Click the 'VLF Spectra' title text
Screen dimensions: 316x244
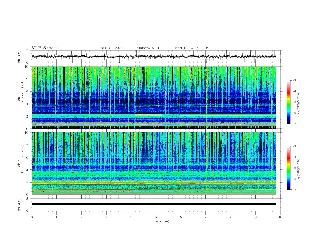pyautogui.click(x=45, y=48)
